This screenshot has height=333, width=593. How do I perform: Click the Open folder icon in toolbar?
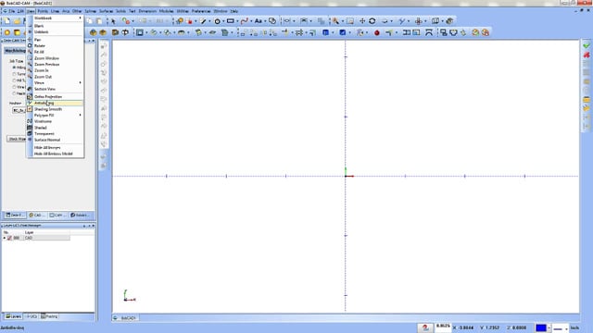click(18, 21)
